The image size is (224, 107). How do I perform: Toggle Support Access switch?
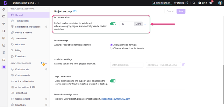pyautogui.click(x=113, y=81)
